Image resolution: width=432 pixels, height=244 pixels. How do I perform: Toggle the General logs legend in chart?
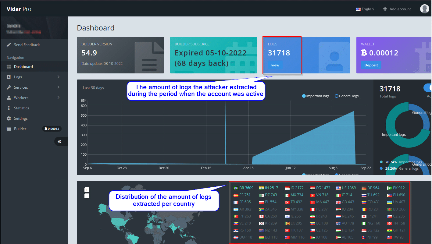click(347, 96)
